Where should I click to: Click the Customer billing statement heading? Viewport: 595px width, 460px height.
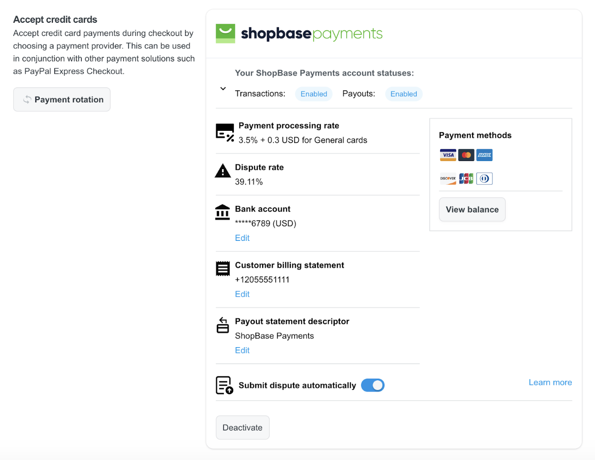[x=289, y=265]
